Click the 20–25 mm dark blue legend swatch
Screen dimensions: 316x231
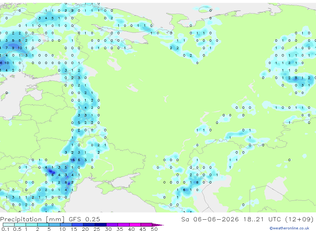89,225
